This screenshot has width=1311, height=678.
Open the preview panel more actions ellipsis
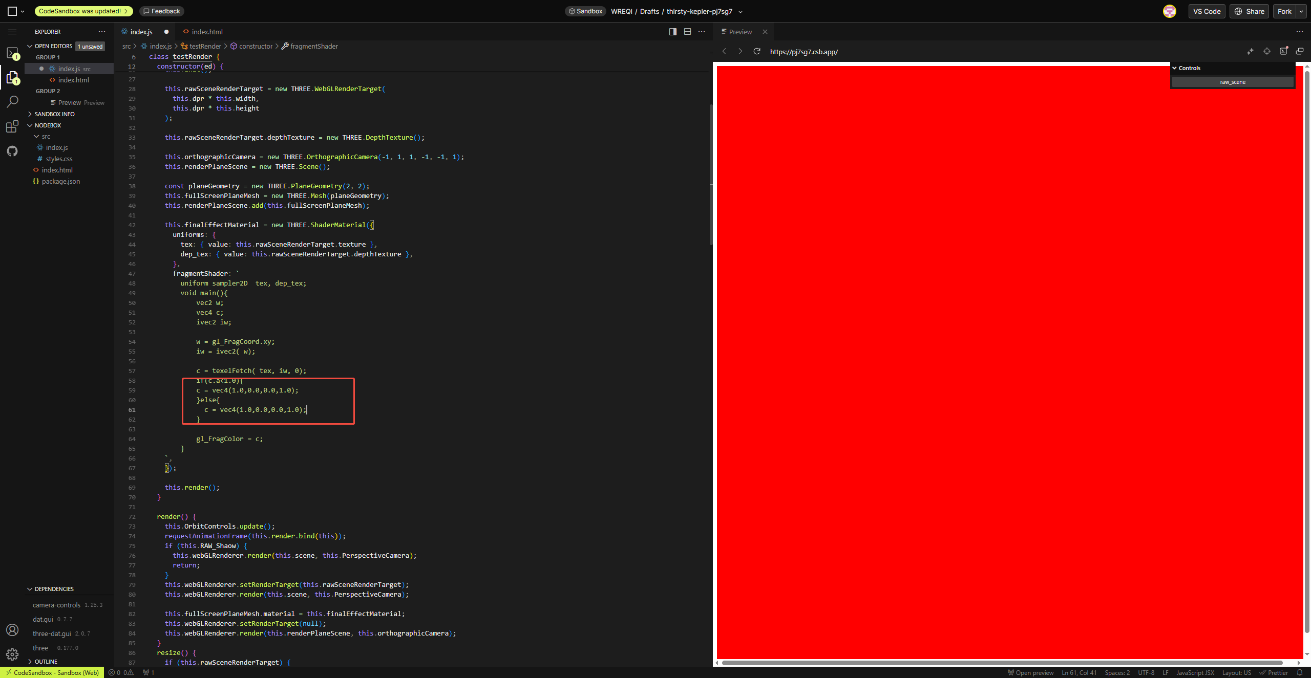(1300, 32)
